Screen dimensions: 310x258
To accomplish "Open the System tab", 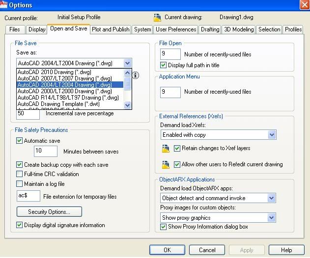I will click(142, 29).
